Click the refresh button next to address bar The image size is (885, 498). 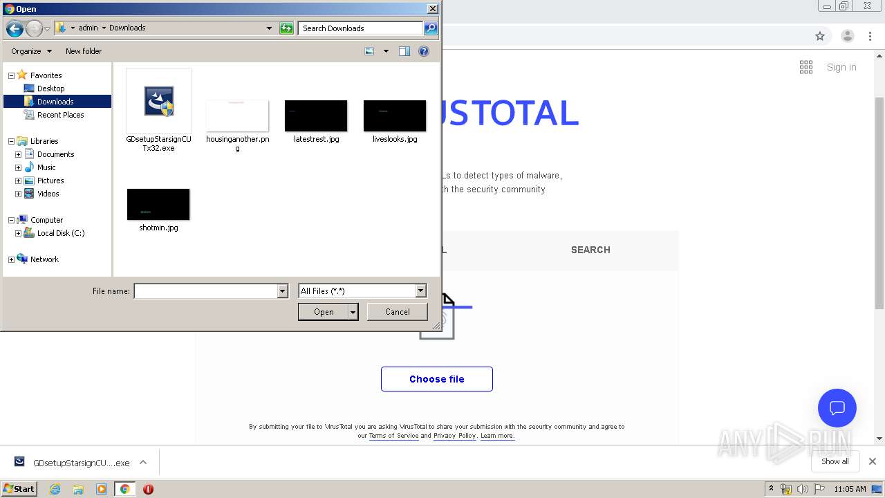286,28
